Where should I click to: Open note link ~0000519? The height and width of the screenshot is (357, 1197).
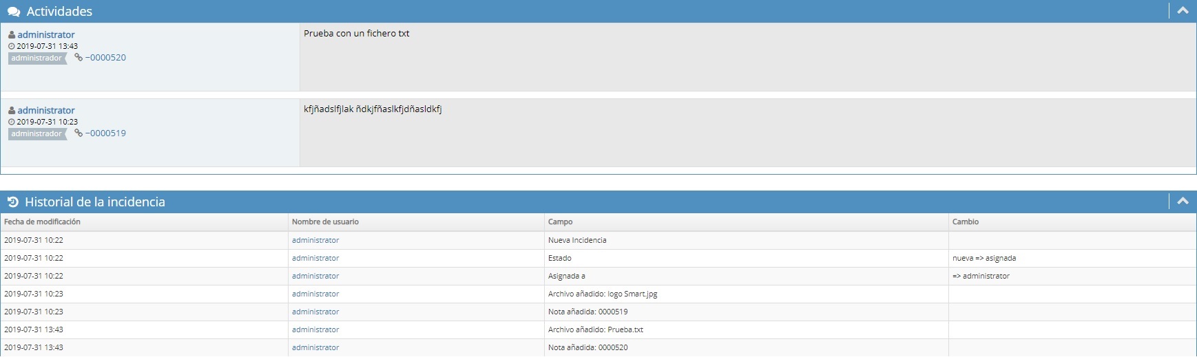[x=105, y=133]
